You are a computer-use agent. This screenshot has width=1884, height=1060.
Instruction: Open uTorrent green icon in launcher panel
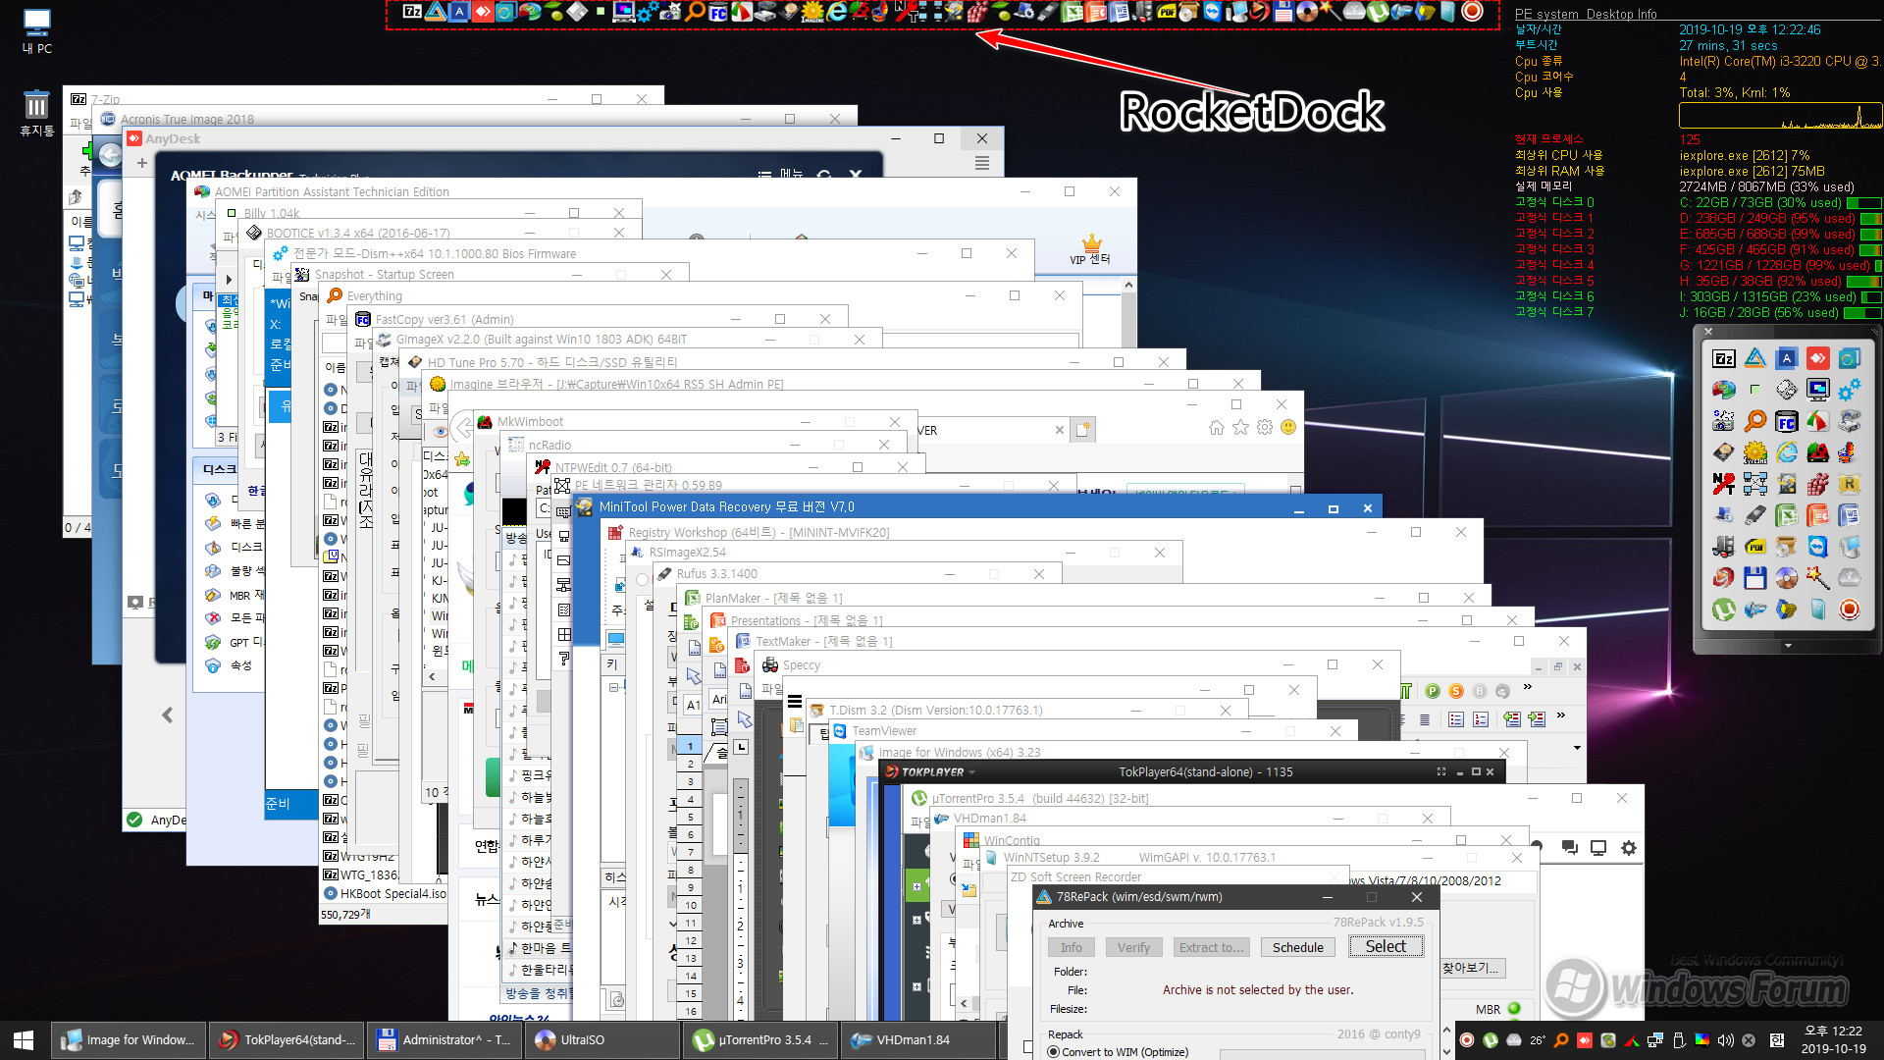click(1724, 609)
